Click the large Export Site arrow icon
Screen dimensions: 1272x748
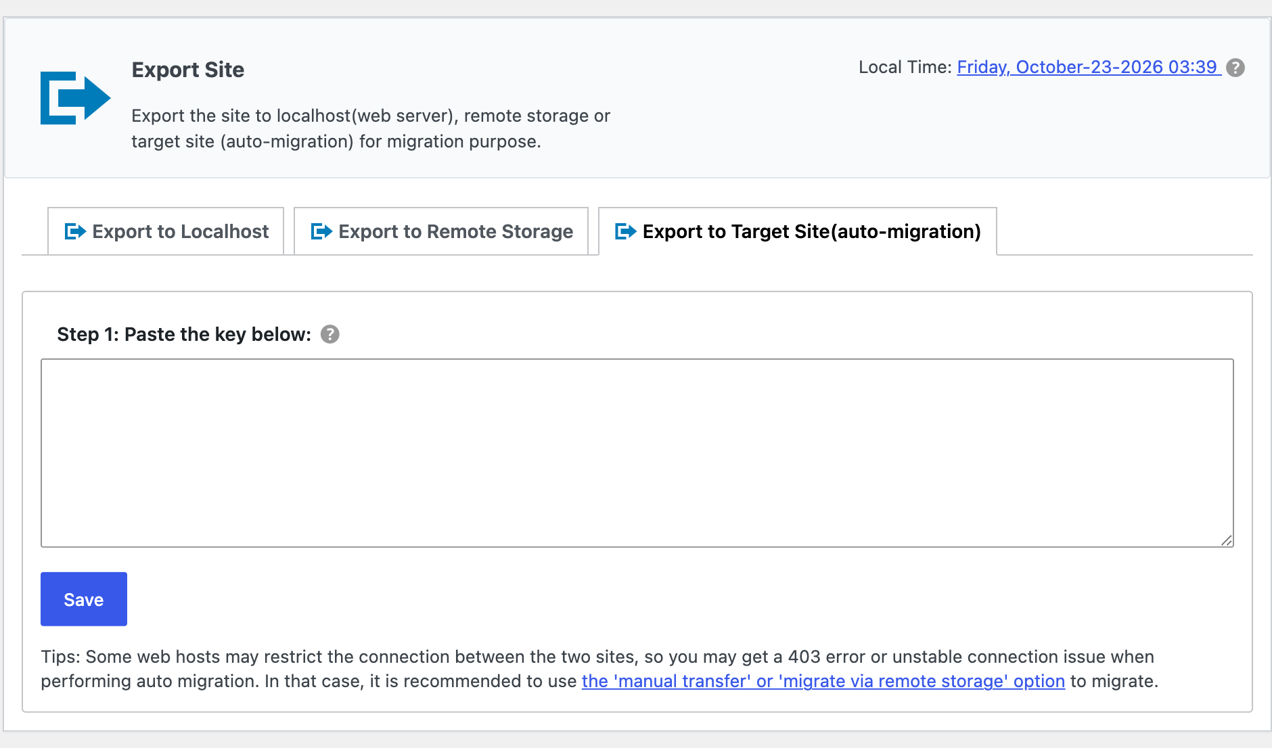click(75, 98)
